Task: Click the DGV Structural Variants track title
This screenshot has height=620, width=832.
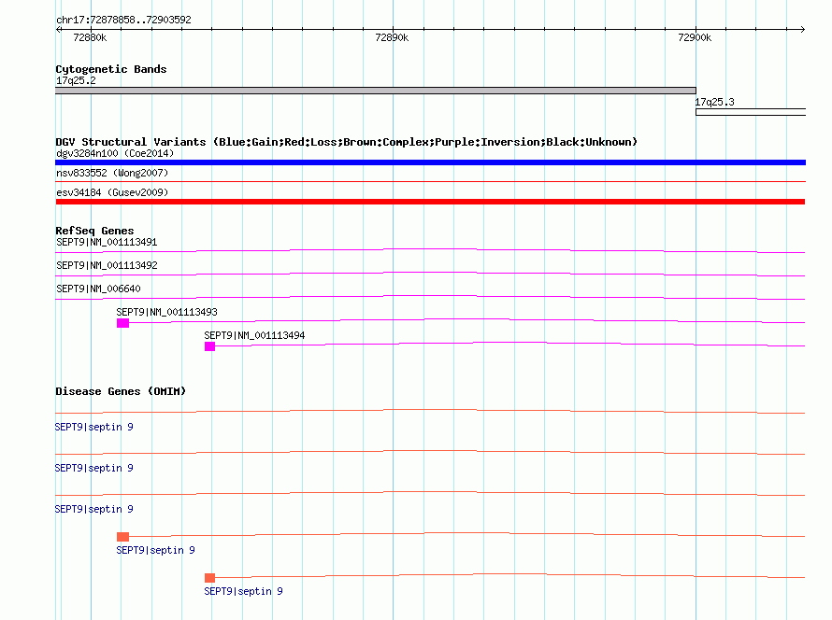Action: click(347, 142)
